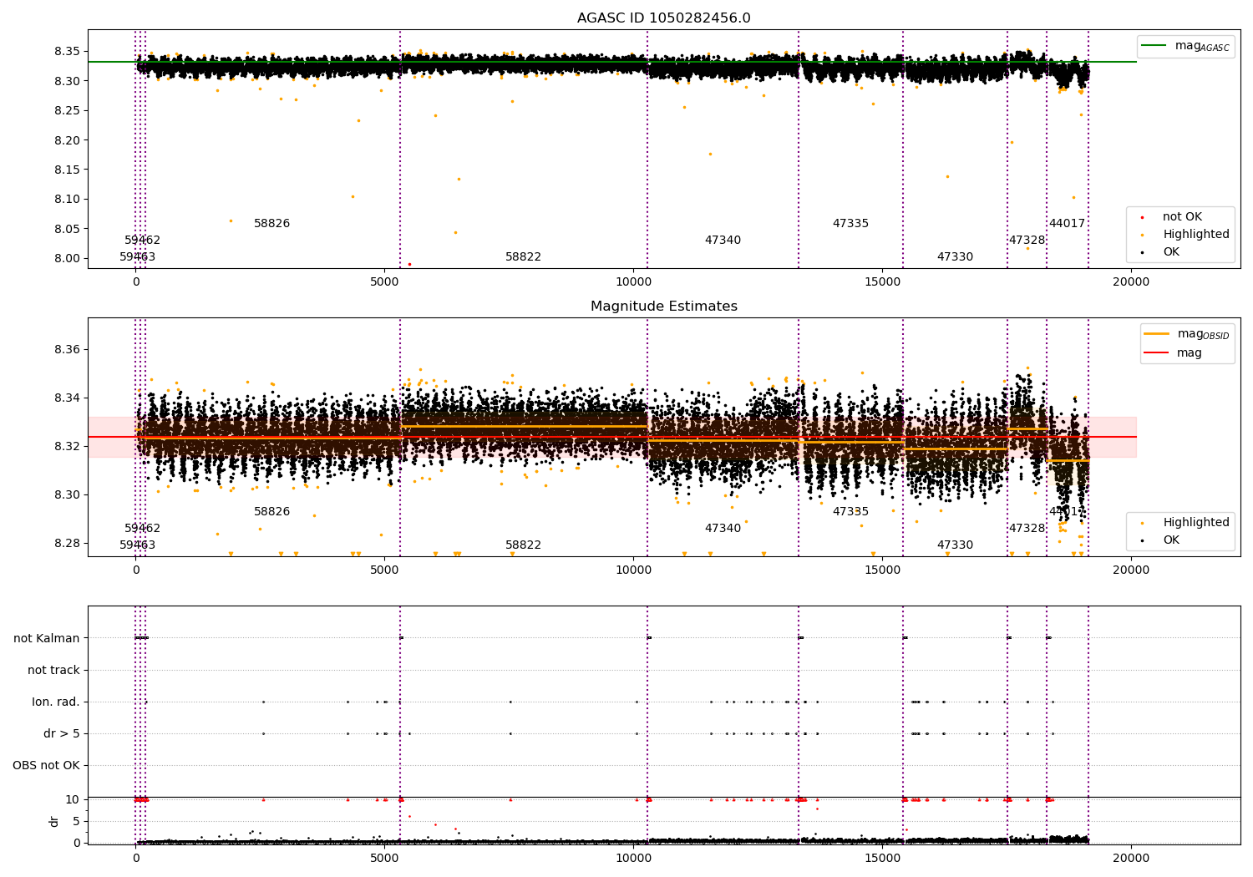Image resolution: width=1253 pixels, height=877 pixels.
Task: Click 'not OK' legend entry in top plot
Action: (x=1182, y=217)
